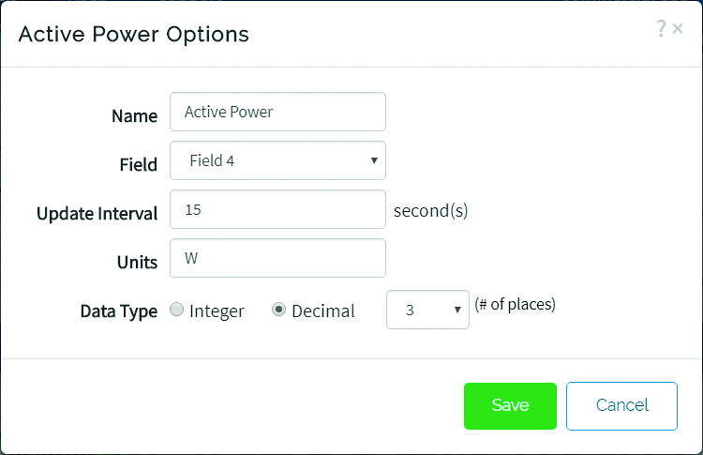Click the help question mark icon

pos(661,29)
